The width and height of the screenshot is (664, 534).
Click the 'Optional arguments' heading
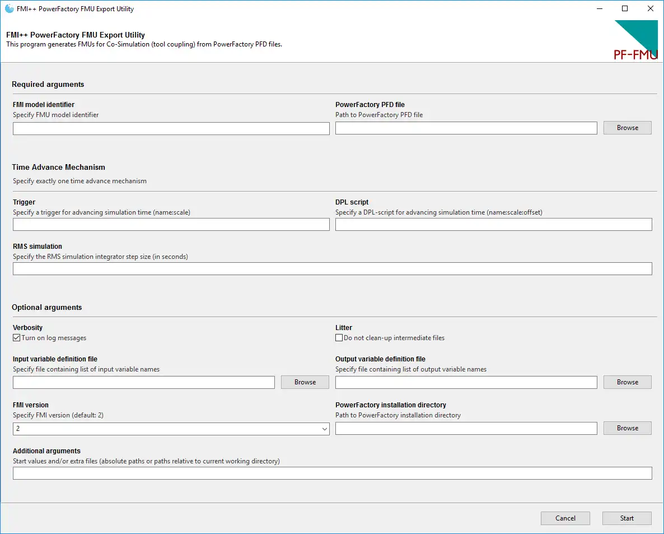(47, 307)
